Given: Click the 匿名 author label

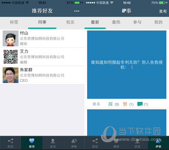Looking at the screenshot, I should pyautogui.click(x=96, y=104).
